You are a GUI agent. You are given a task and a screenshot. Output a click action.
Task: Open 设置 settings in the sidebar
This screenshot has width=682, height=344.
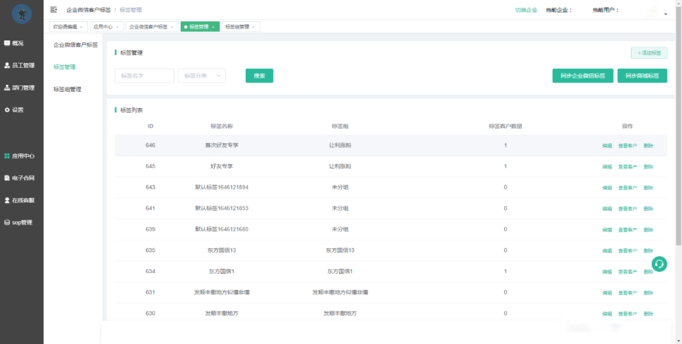[18, 110]
